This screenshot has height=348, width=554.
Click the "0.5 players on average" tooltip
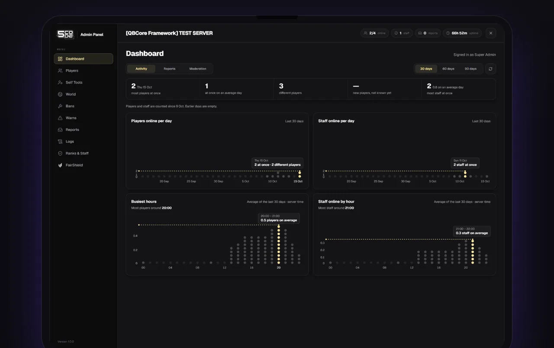click(x=279, y=218)
